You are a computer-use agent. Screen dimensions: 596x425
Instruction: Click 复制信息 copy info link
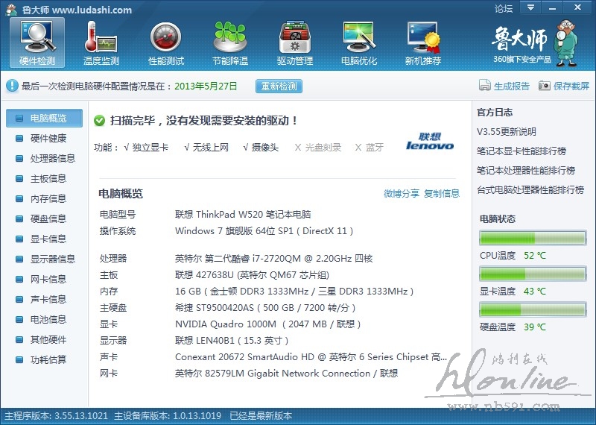(x=442, y=193)
